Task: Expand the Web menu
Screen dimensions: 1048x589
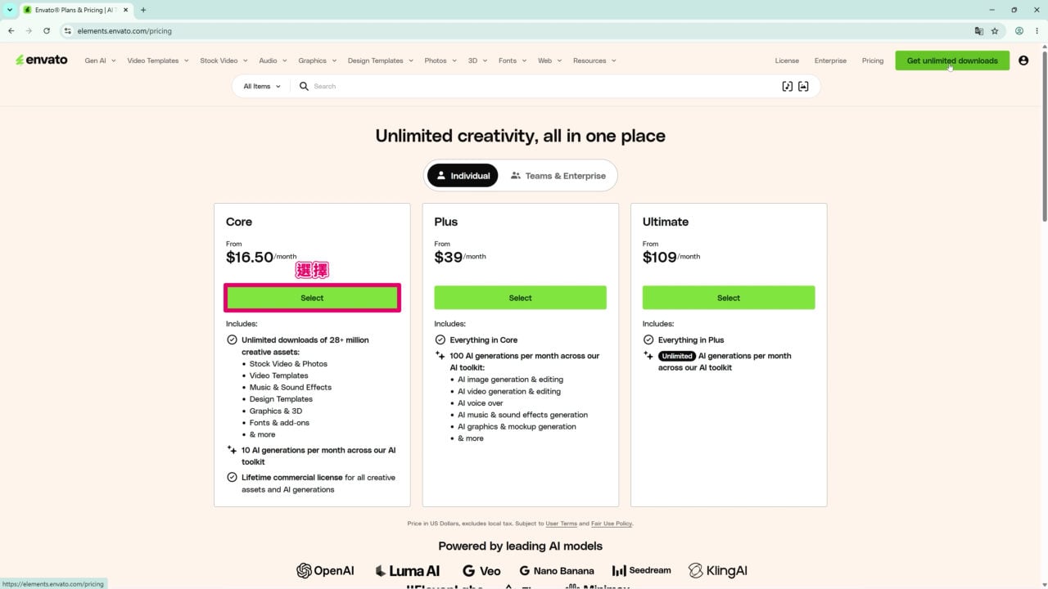Action: pyautogui.click(x=549, y=61)
